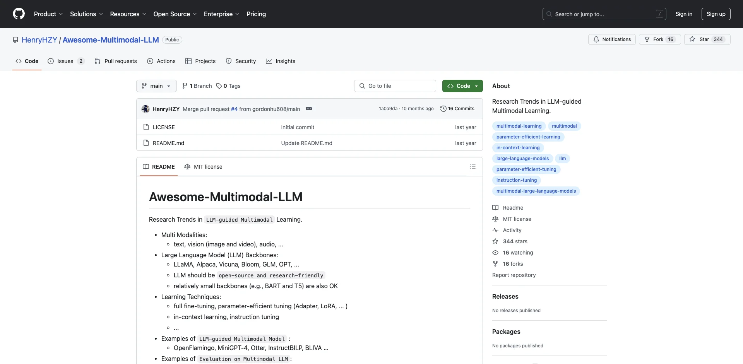The image size is (743, 364).
Task: View the 16 watching list
Action: pos(513,253)
